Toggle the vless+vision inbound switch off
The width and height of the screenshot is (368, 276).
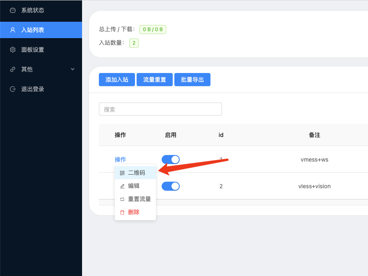coord(171,186)
